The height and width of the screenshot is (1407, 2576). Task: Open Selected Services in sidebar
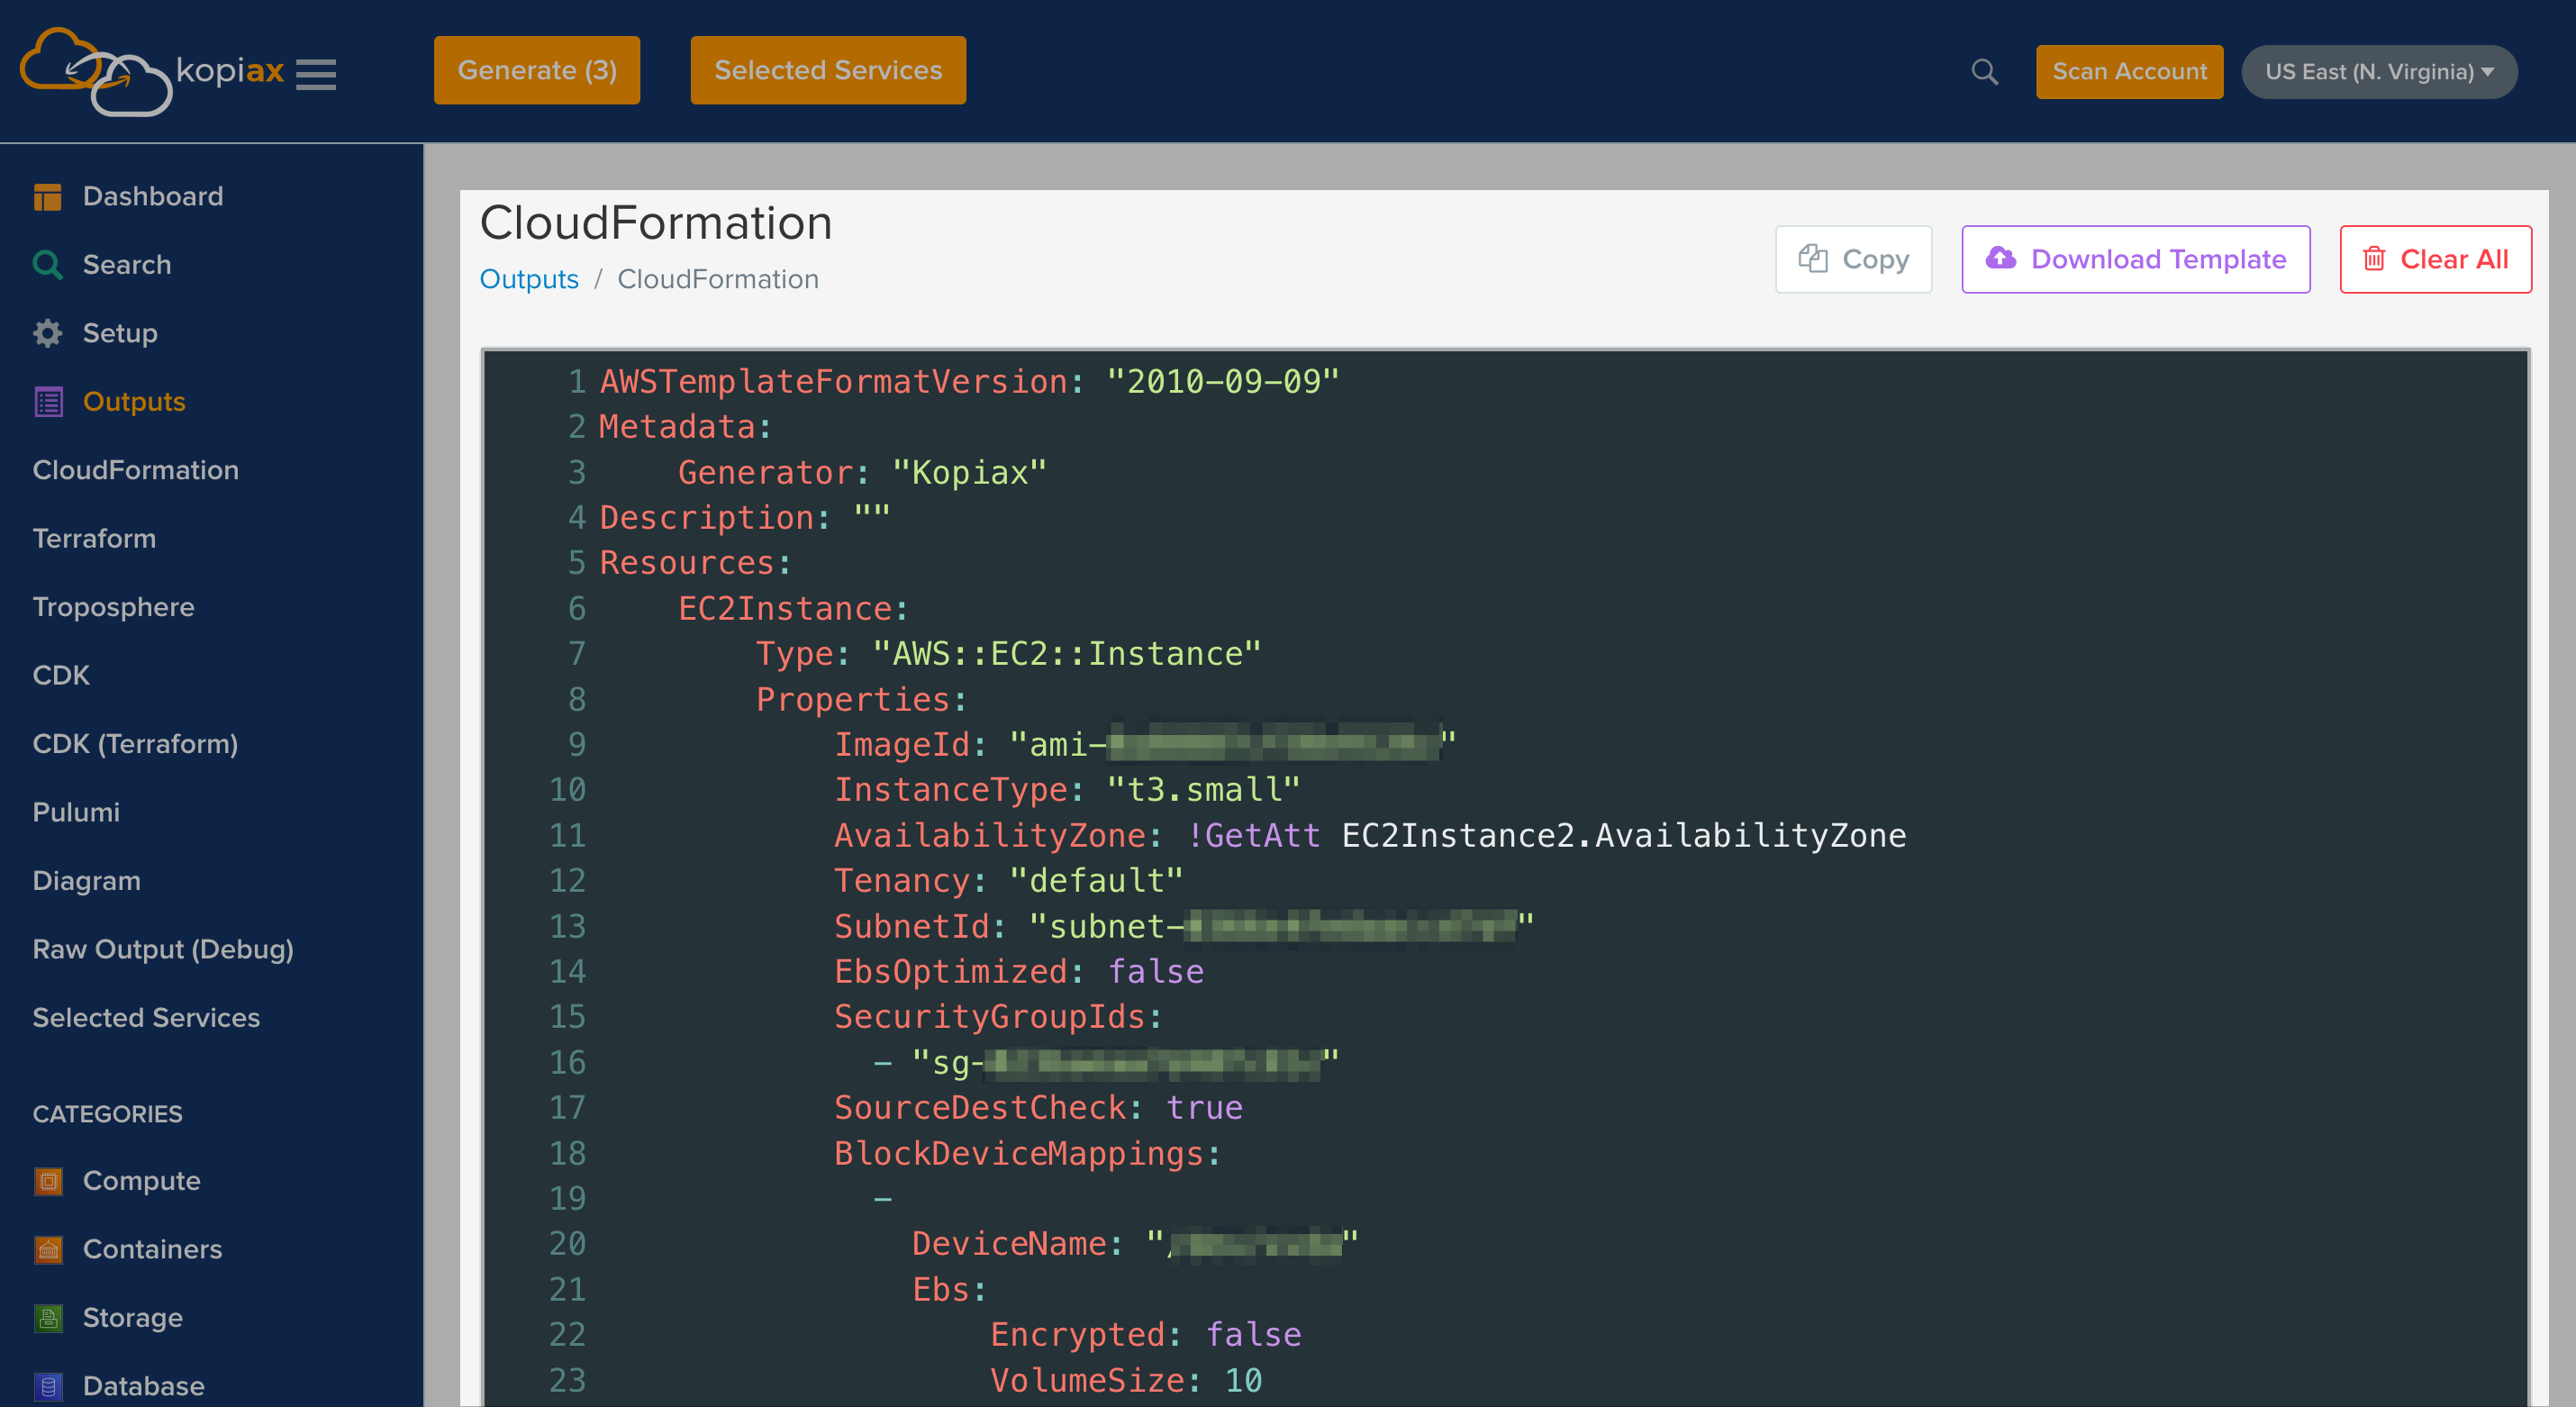[x=146, y=1018]
